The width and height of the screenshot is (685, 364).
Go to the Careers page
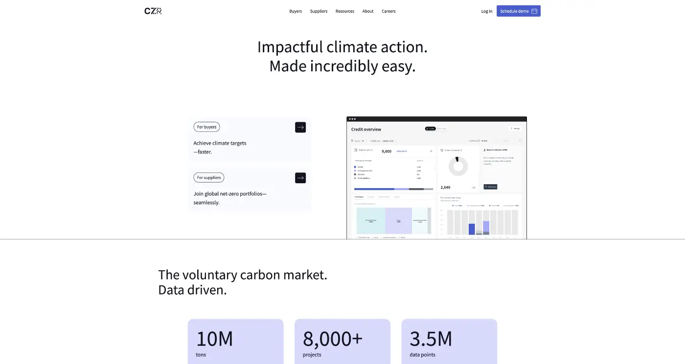click(388, 11)
